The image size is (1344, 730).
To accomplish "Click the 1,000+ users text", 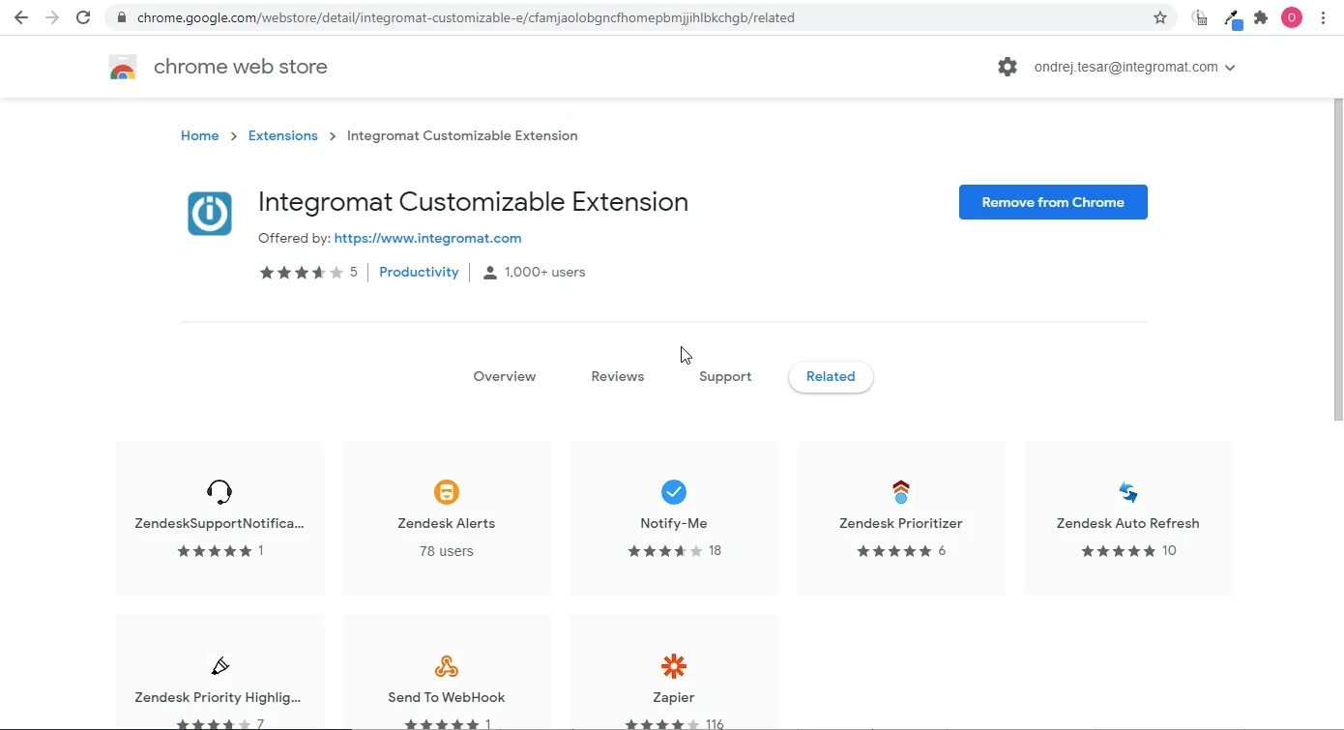I will pos(545,273).
